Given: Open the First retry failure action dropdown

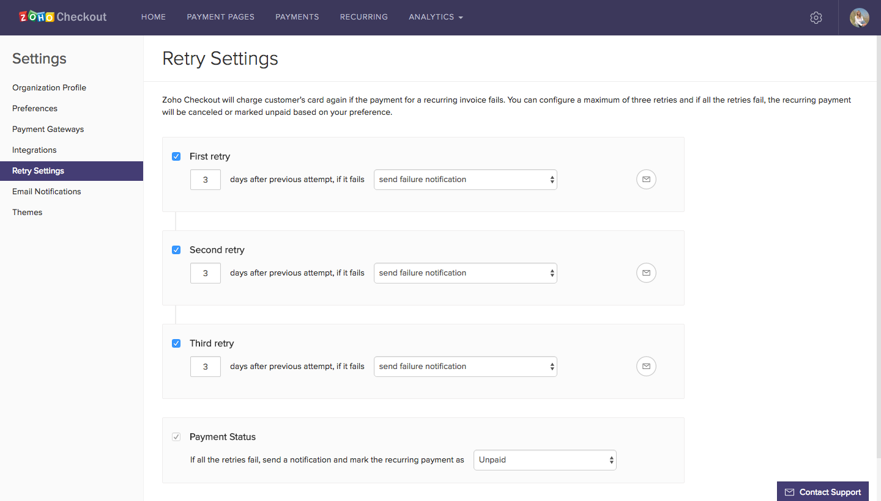Looking at the screenshot, I should point(466,180).
